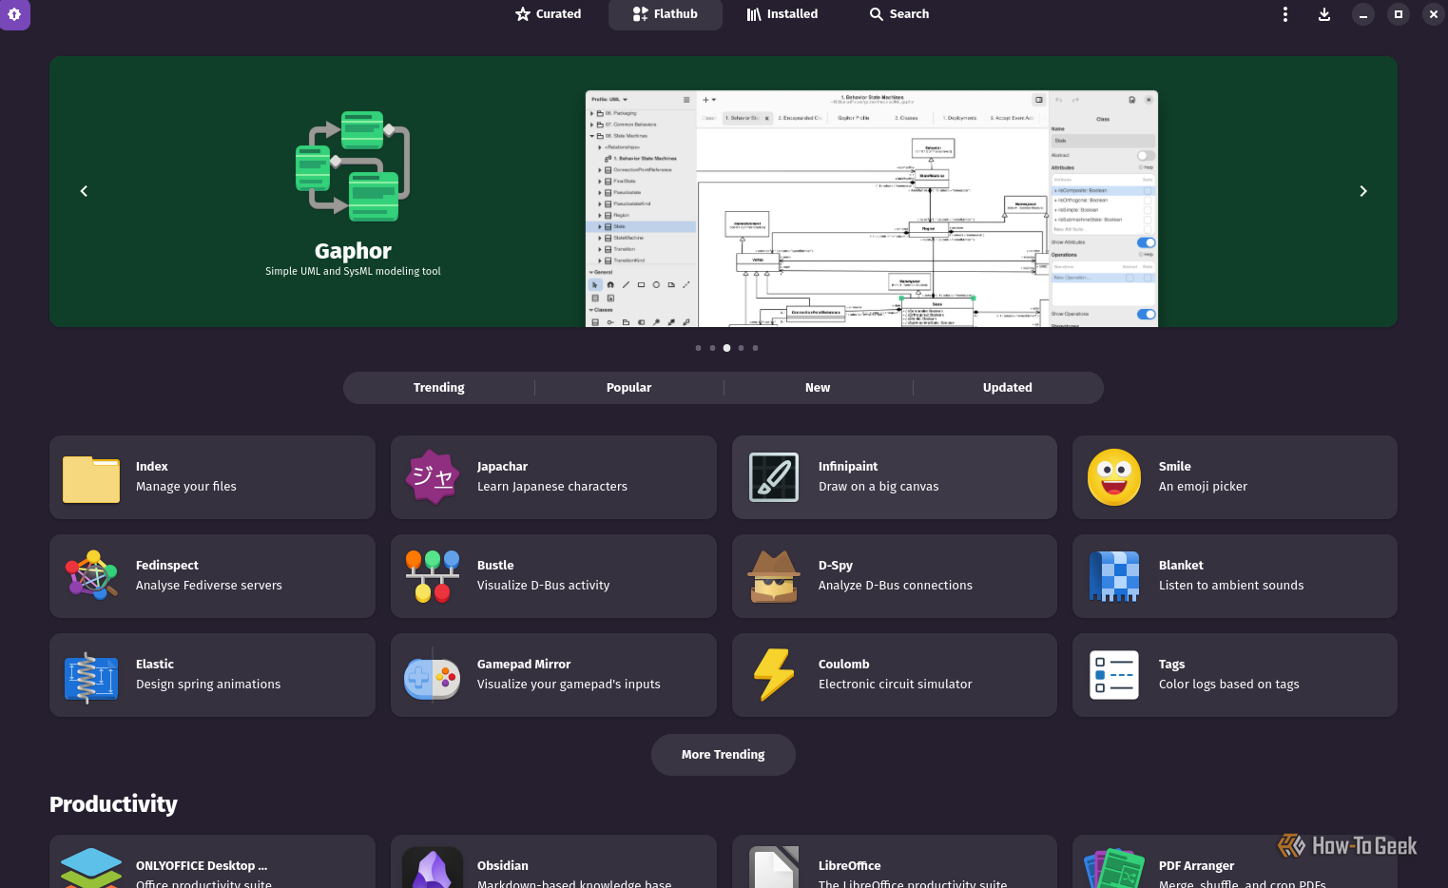Open the Obsidian icon under Productivity
Image resolution: width=1448 pixels, height=888 pixels.
click(433, 867)
